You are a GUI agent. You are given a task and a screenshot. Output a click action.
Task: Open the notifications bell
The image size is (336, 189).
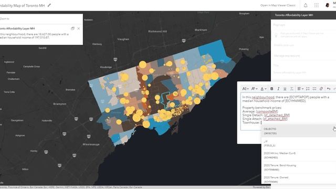306,5
